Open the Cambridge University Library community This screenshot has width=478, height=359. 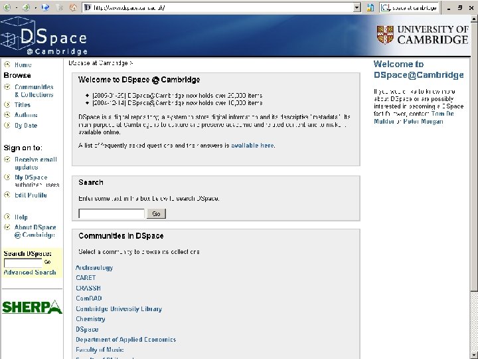pos(119,308)
